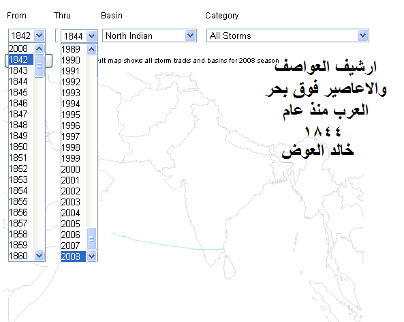Select 2004 in the Thru year list
The height and width of the screenshot is (322, 404).
tap(73, 213)
